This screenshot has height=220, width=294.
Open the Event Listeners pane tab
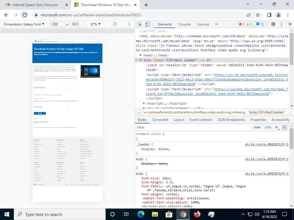[x=201, y=120]
